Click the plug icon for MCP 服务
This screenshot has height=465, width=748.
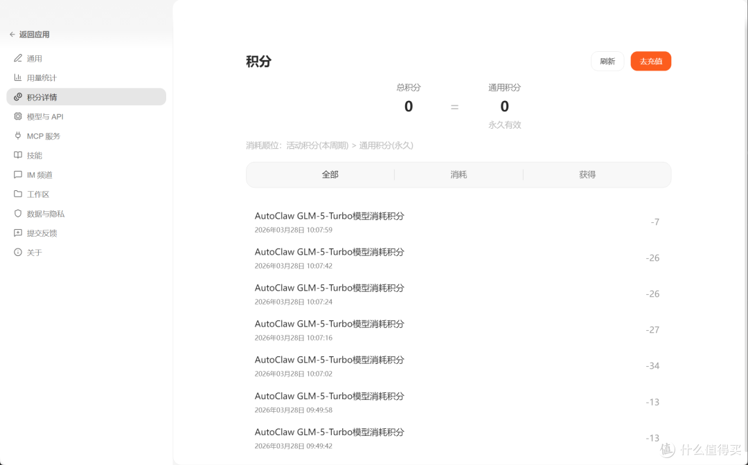click(17, 136)
